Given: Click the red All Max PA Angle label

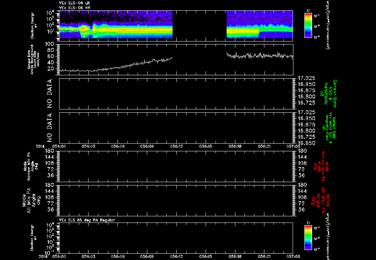Looking at the screenshot, I should 320,201.
